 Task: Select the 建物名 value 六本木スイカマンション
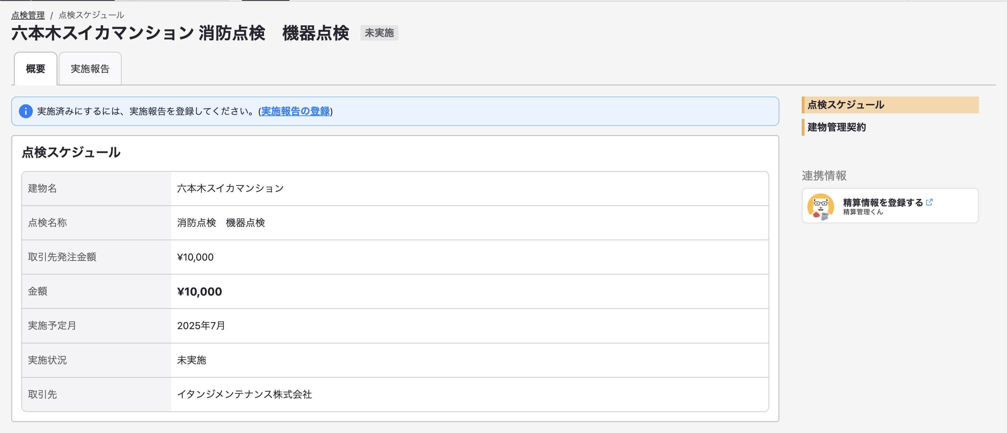[230, 189]
